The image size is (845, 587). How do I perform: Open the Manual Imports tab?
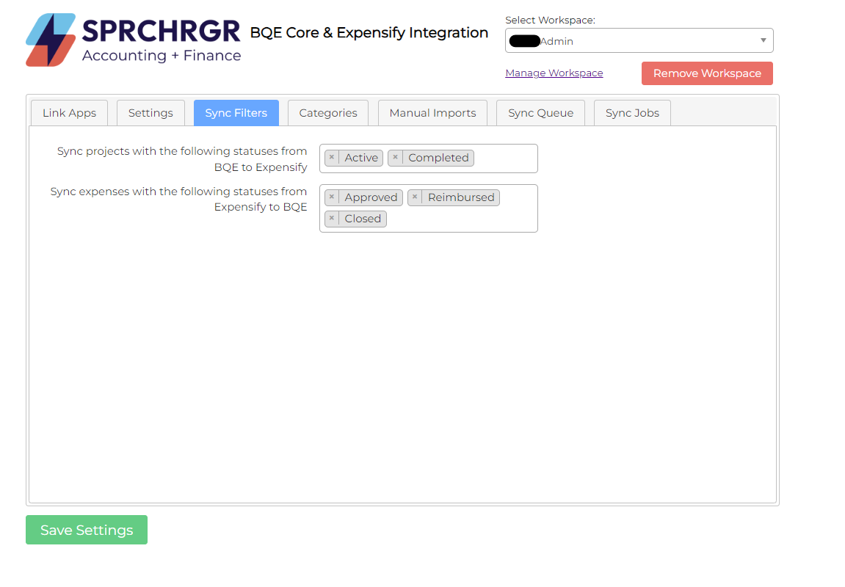[x=432, y=113]
